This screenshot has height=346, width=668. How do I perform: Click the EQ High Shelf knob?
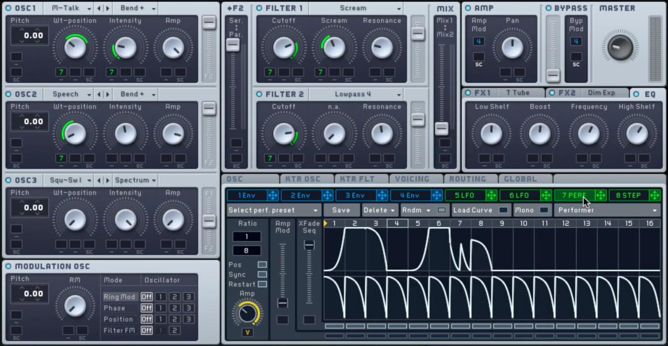click(x=637, y=134)
